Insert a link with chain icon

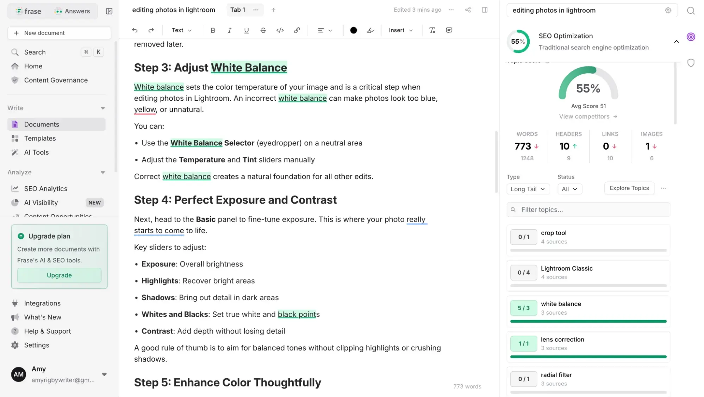click(x=297, y=30)
